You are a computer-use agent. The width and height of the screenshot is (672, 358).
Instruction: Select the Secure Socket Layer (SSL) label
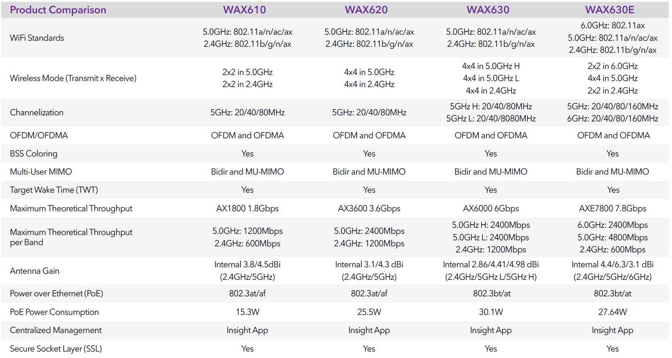point(56,349)
